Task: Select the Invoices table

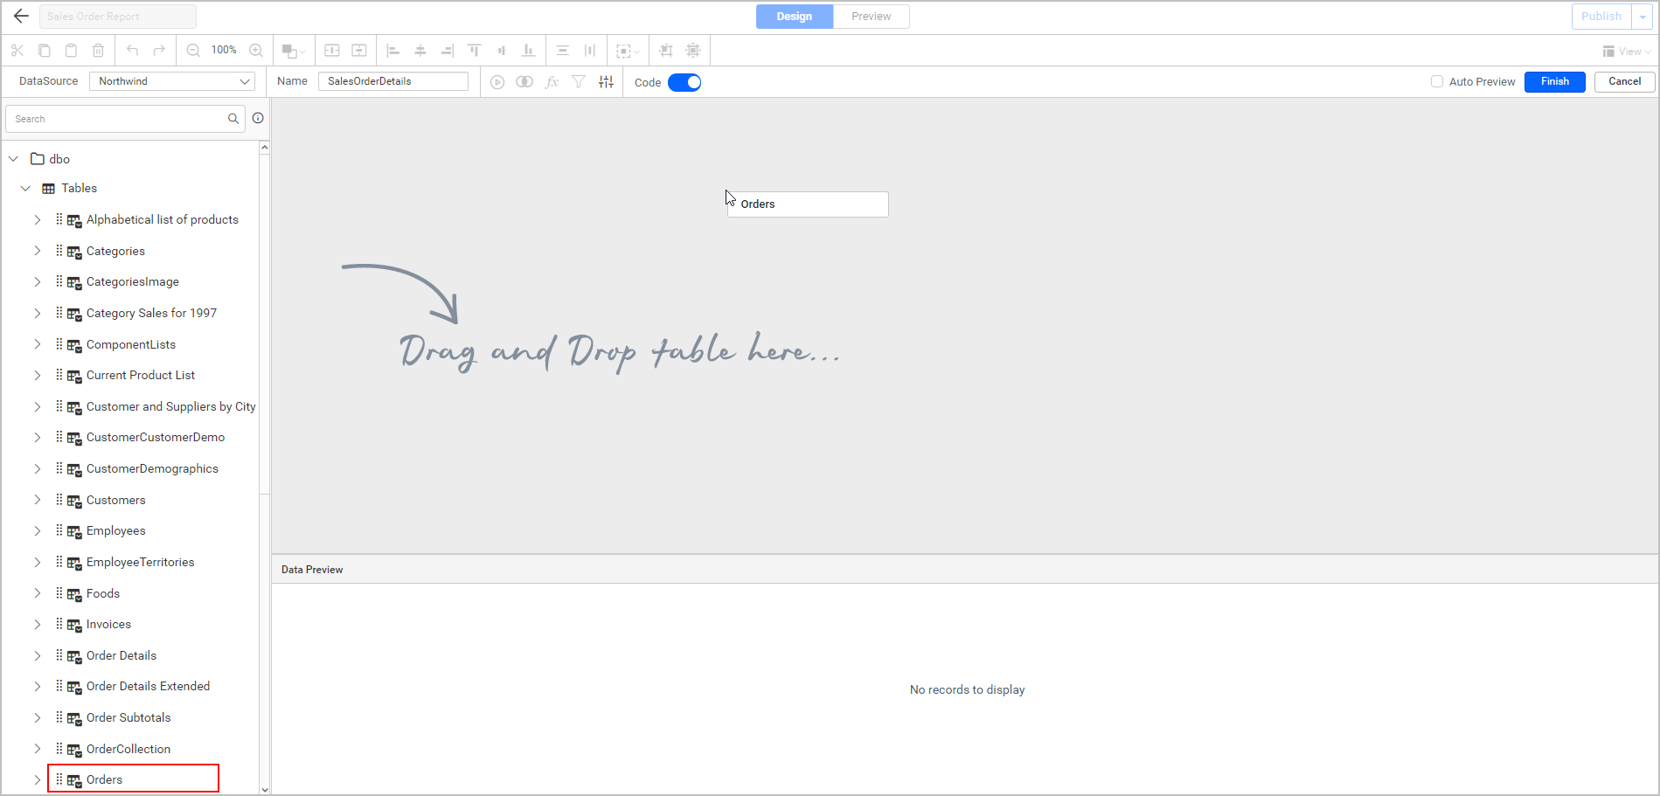Action: [x=108, y=624]
